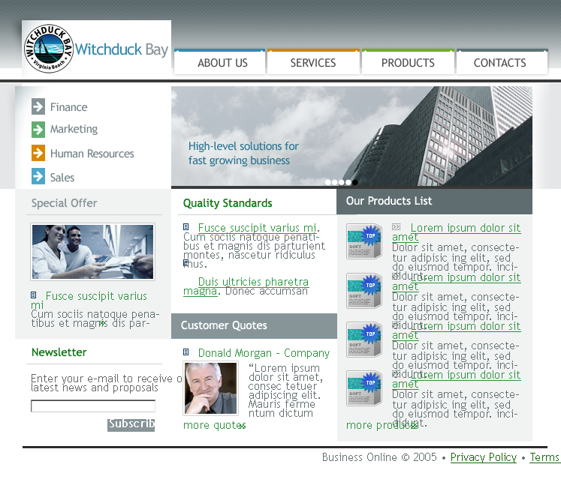Screen dimensions: 561x503
Task: Click the green arrow icon beside Marketing
Action: [x=38, y=130]
